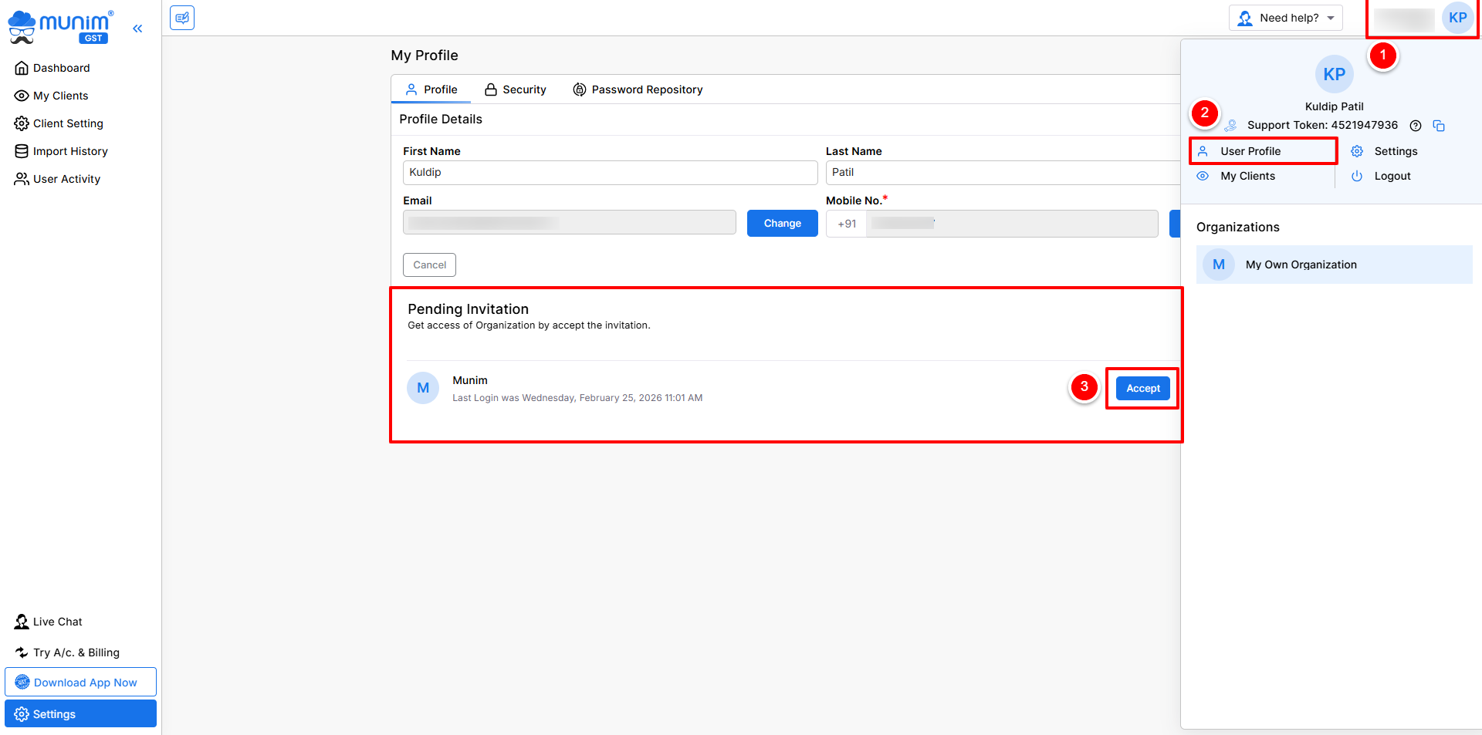Click the KP avatar in top right

[1457, 18]
